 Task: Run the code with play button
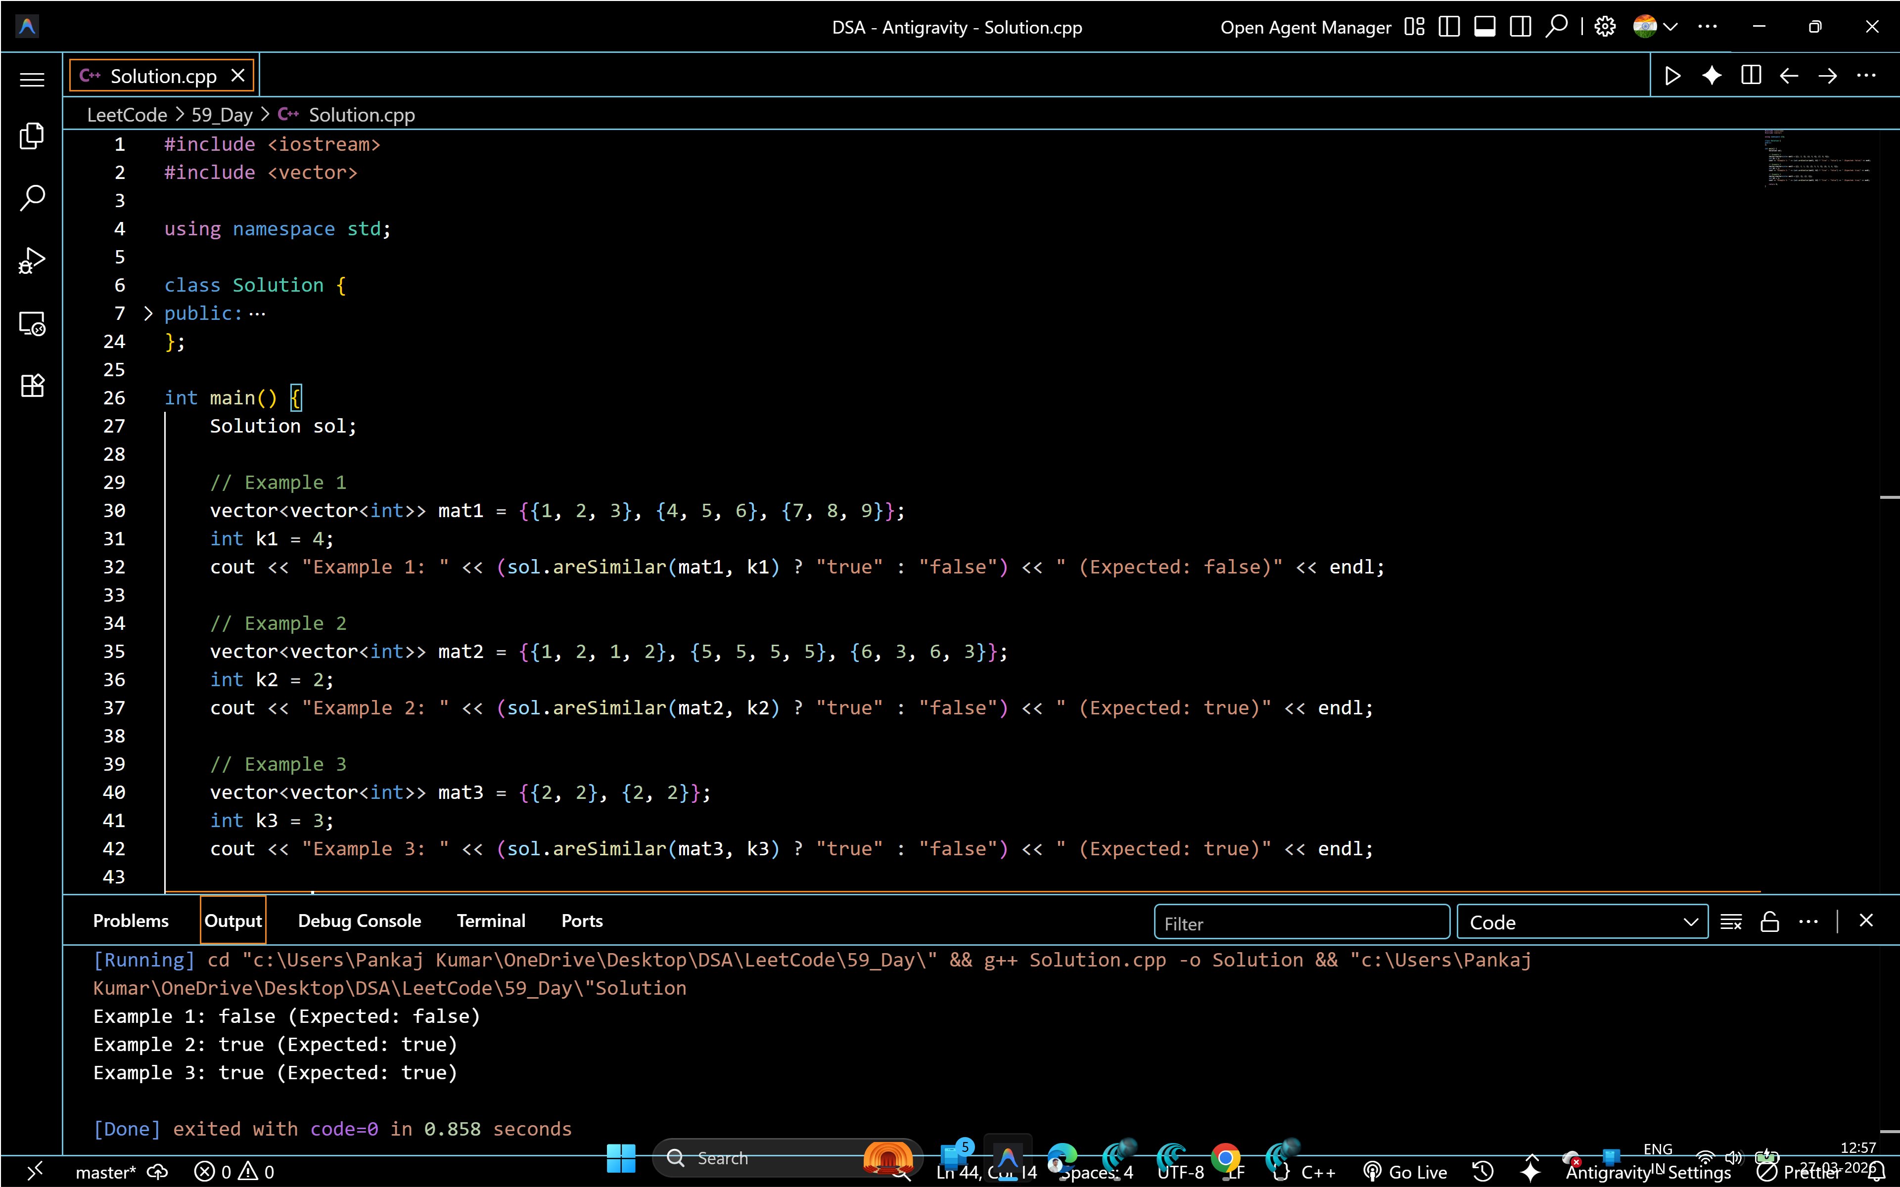pyautogui.click(x=1672, y=75)
